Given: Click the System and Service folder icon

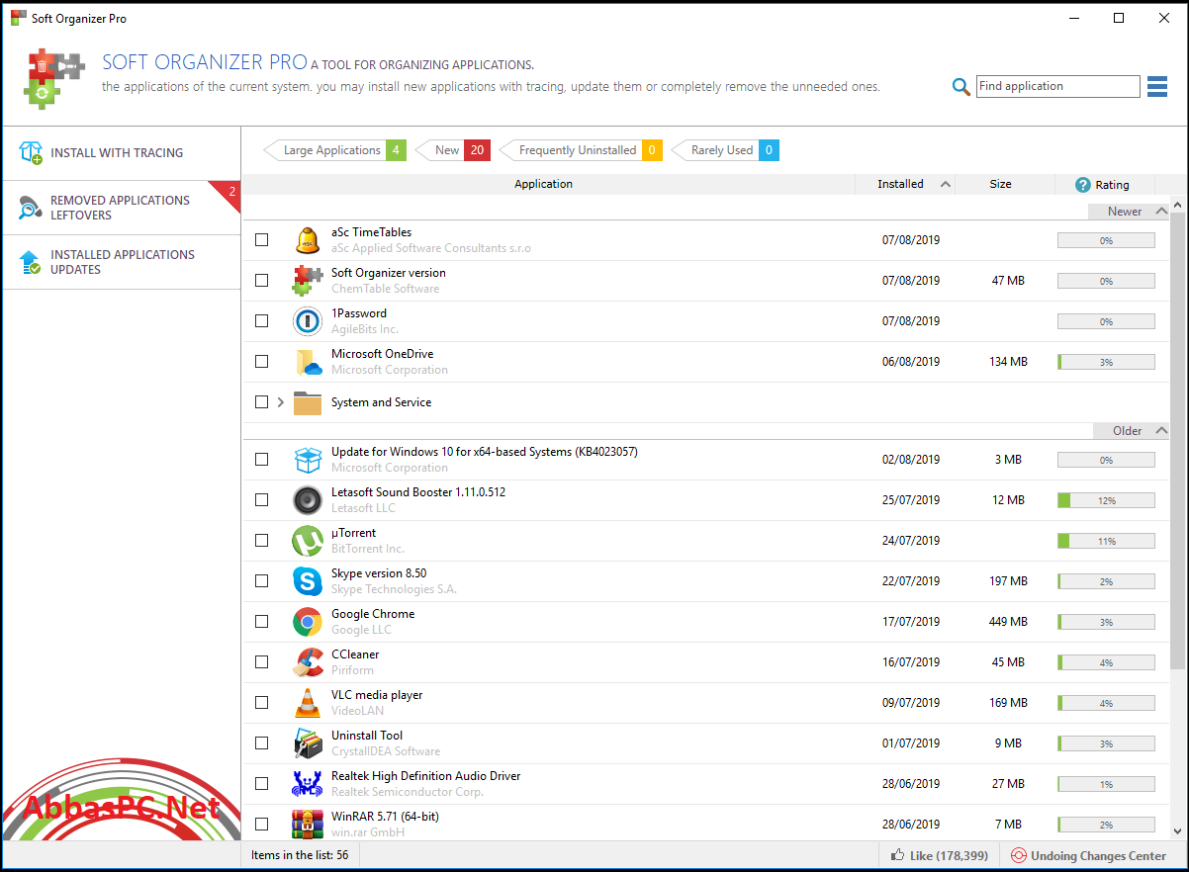Looking at the screenshot, I should pos(308,402).
